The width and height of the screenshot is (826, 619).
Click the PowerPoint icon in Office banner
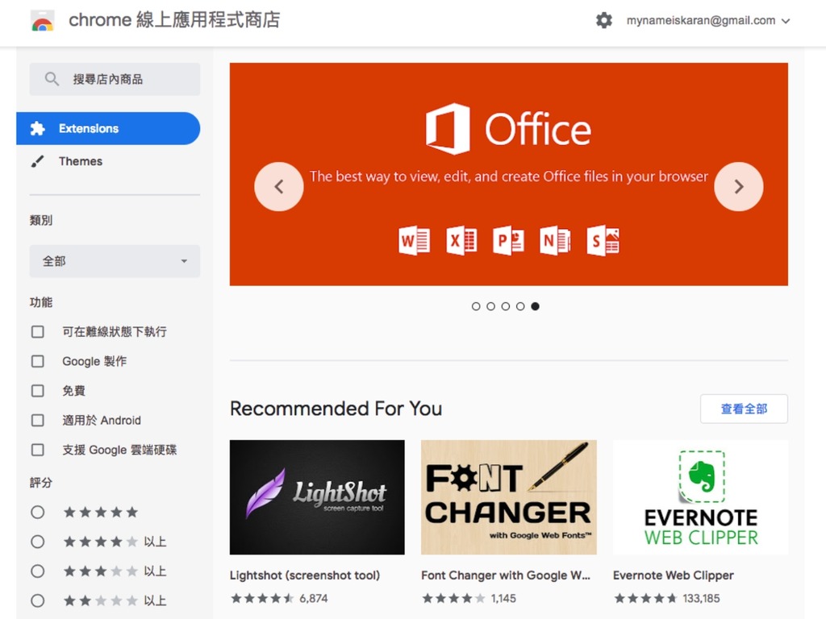[x=508, y=240]
